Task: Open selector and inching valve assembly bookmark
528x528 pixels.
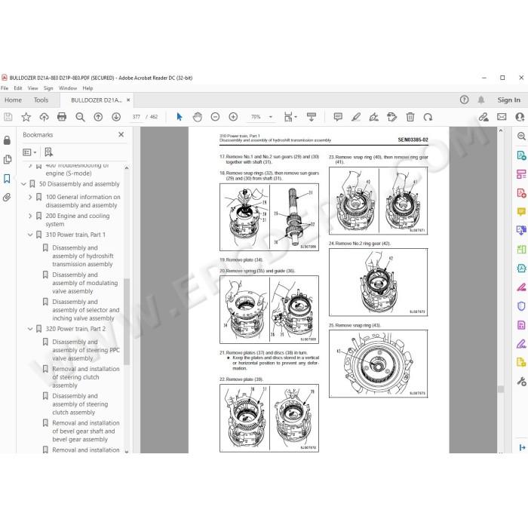Action: click(85, 310)
